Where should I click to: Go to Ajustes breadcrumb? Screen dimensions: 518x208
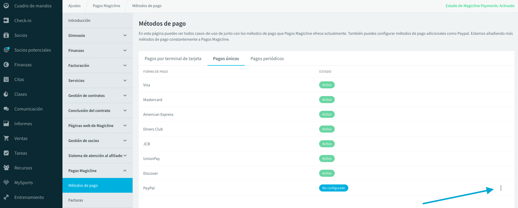point(75,6)
